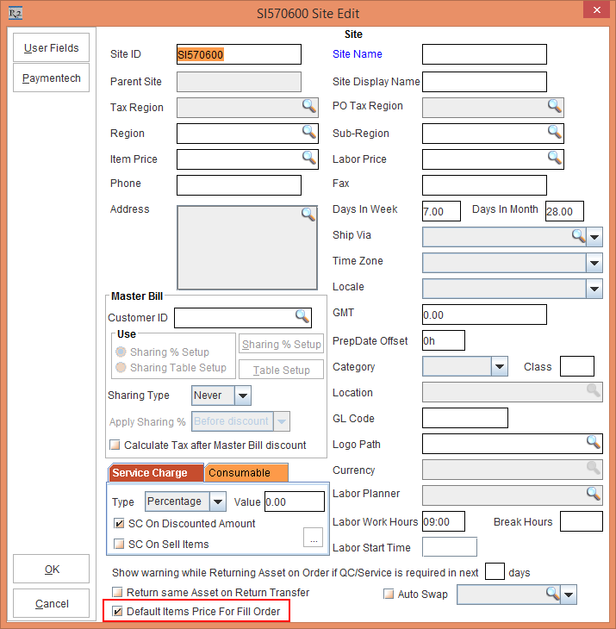Click the Table Setup button
This screenshot has width=616, height=629.
coord(281,370)
